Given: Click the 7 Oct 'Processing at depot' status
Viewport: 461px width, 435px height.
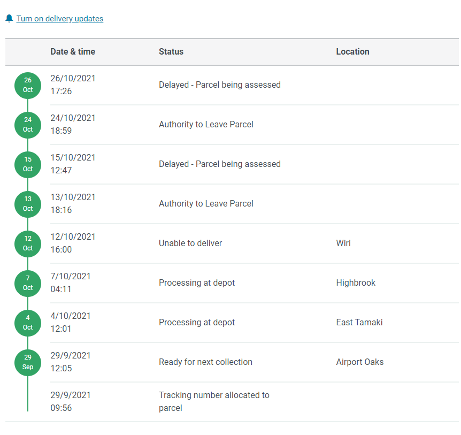Looking at the screenshot, I should tap(197, 283).
